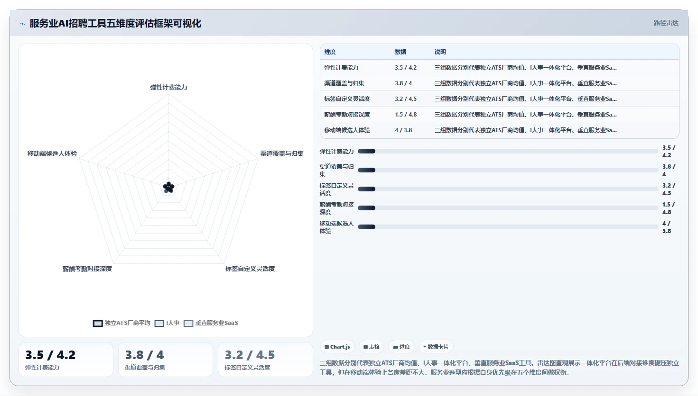Select the 数据卡片 tag chip

[436, 347]
